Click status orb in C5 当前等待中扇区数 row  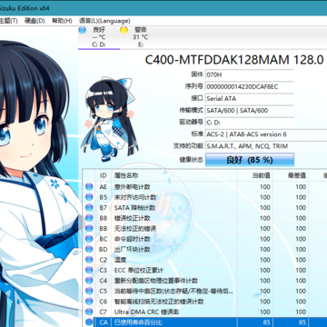(89, 291)
